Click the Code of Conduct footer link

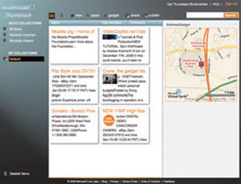click(x=150, y=182)
